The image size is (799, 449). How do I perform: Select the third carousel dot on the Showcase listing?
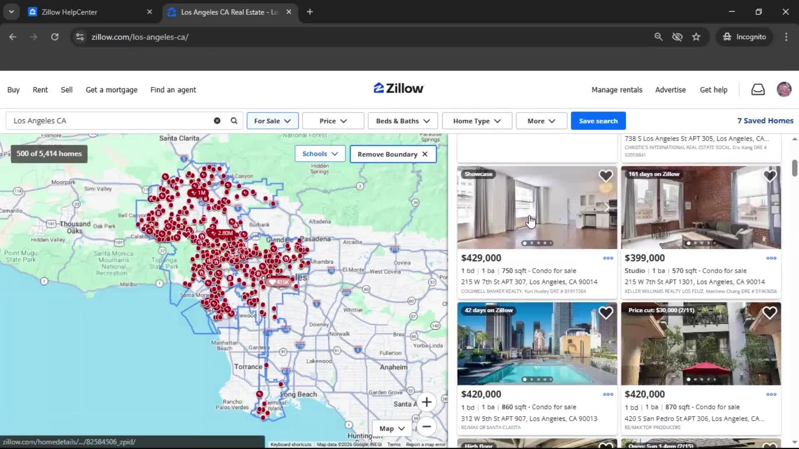538,243
